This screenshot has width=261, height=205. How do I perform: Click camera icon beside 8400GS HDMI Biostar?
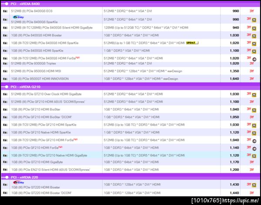tap(5, 36)
